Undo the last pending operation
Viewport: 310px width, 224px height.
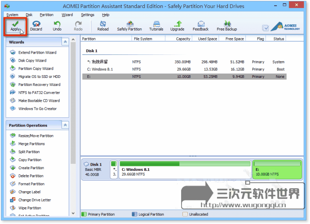(57, 26)
